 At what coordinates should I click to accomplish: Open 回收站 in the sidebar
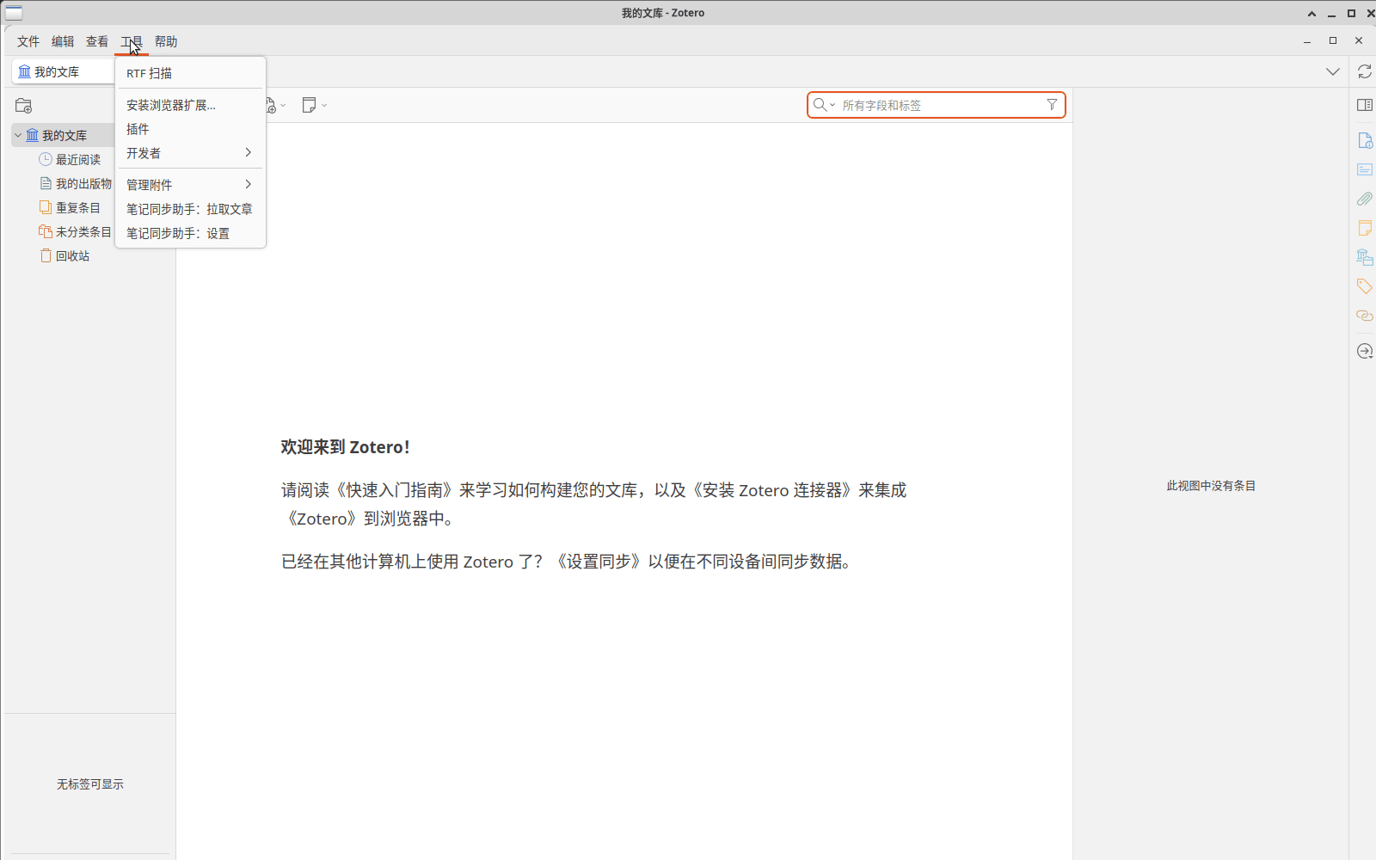tap(72, 255)
